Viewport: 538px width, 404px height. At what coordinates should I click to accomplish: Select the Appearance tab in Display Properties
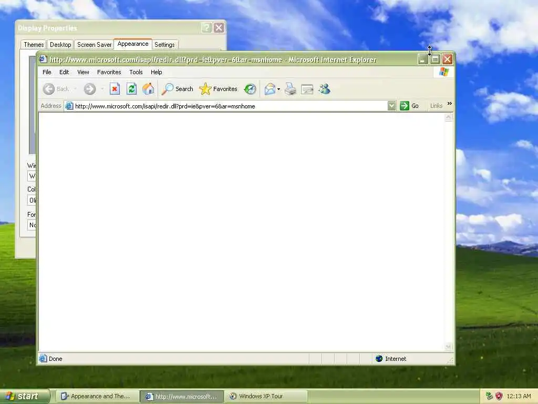click(133, 44)
